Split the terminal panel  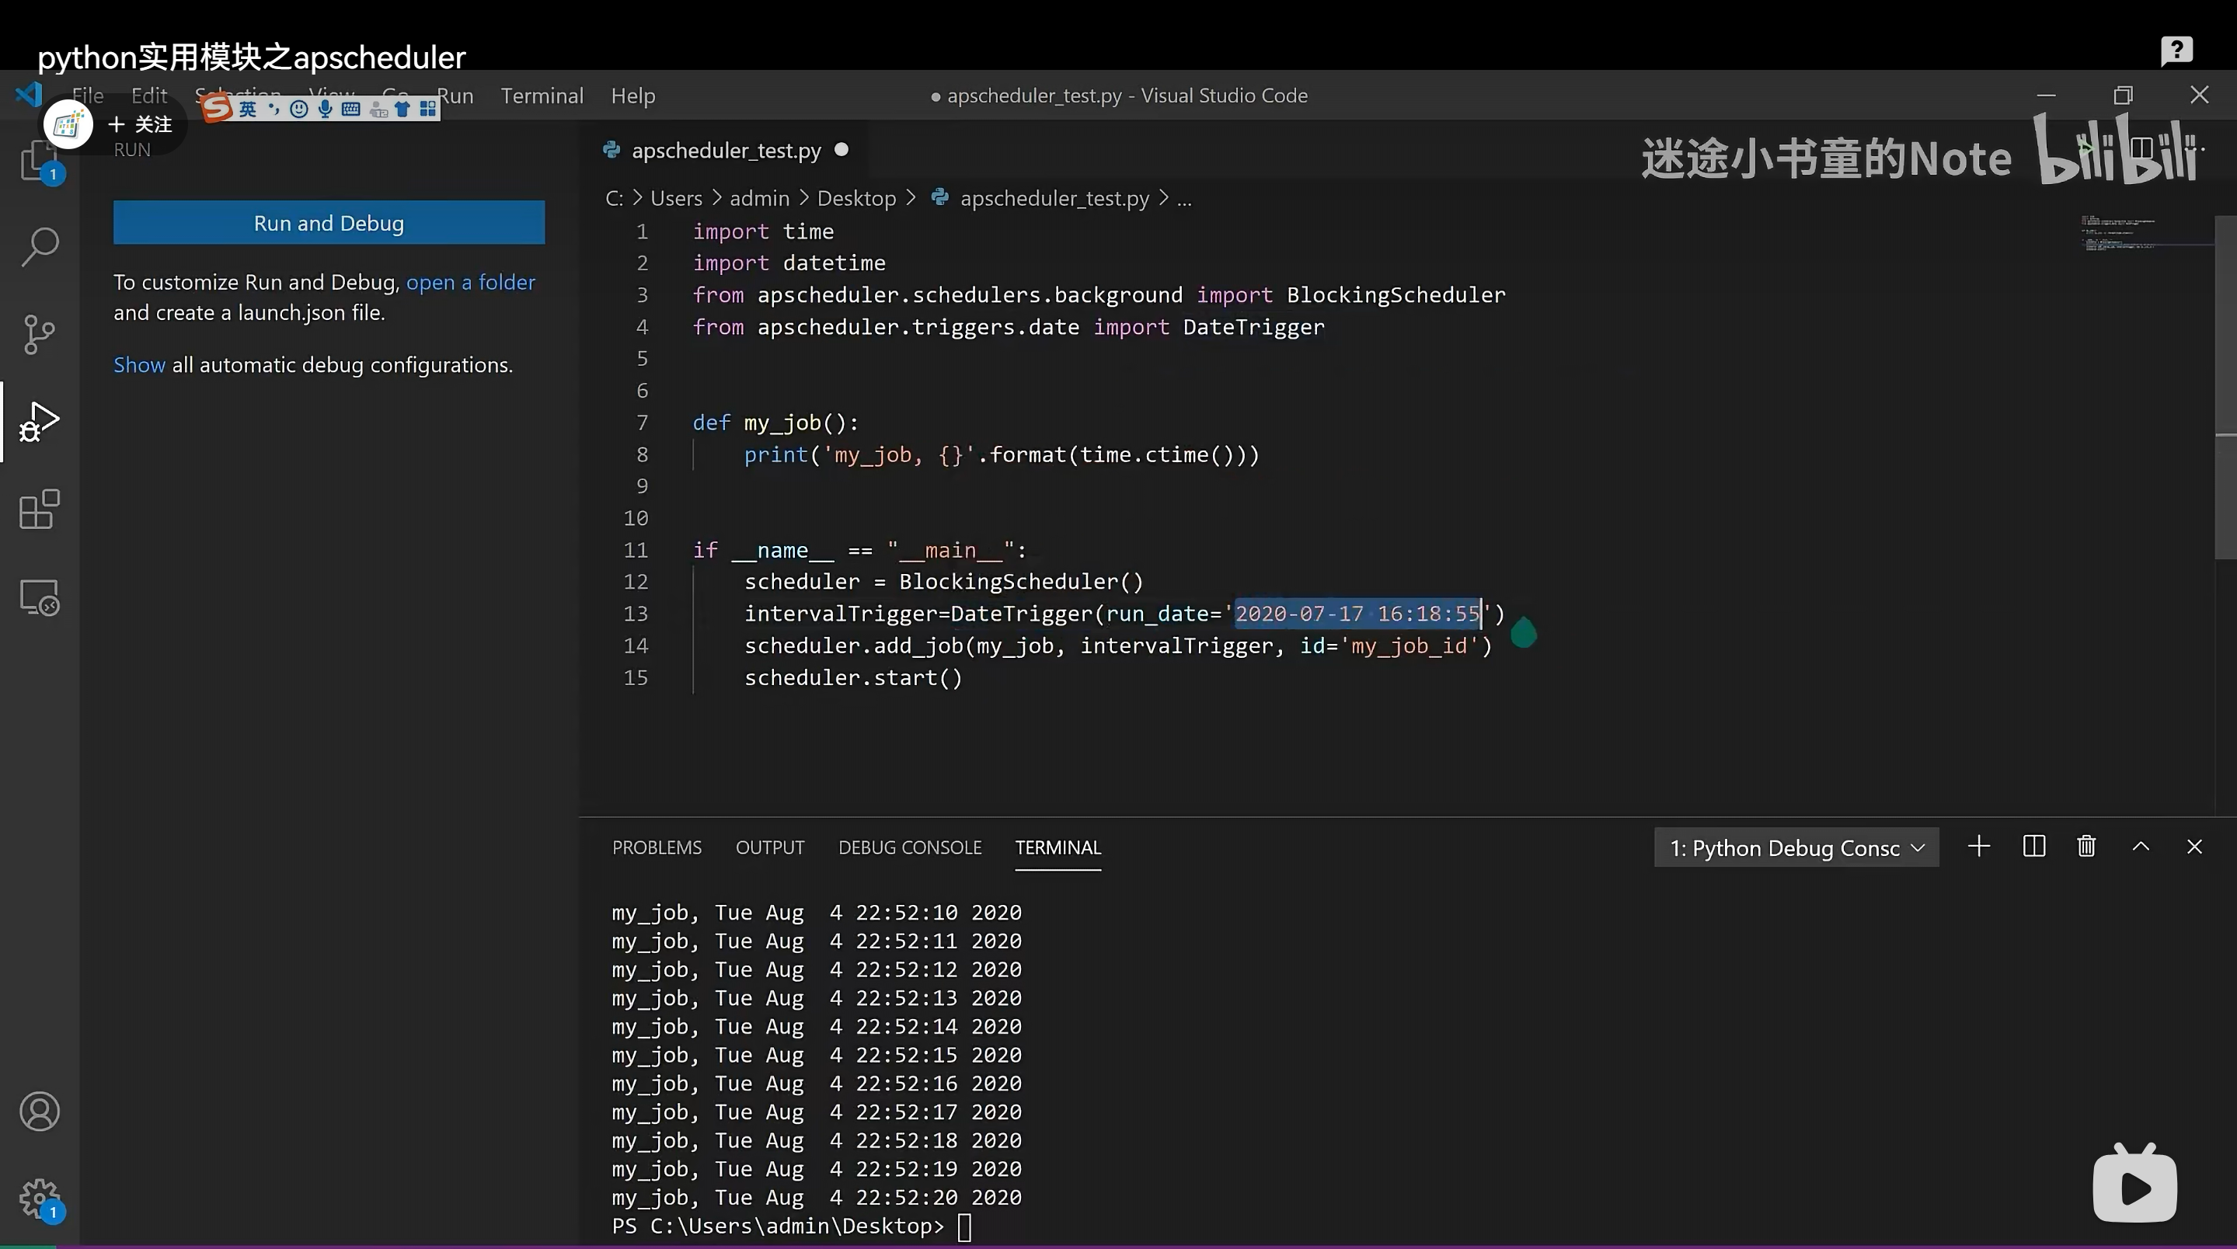[2033, 847]
